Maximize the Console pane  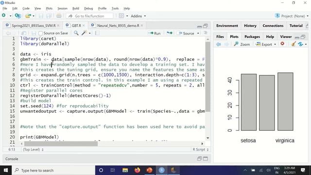(206, 158)
